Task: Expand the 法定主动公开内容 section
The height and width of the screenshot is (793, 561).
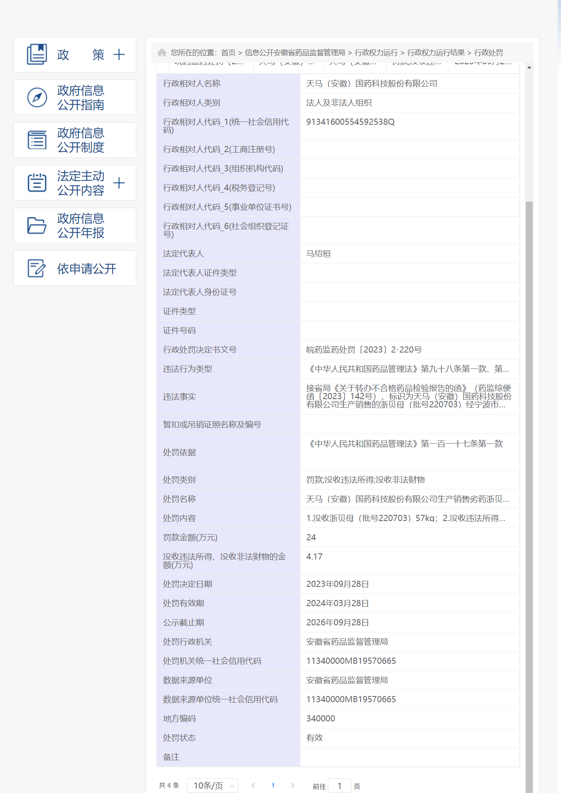Action: pos(119,183)
